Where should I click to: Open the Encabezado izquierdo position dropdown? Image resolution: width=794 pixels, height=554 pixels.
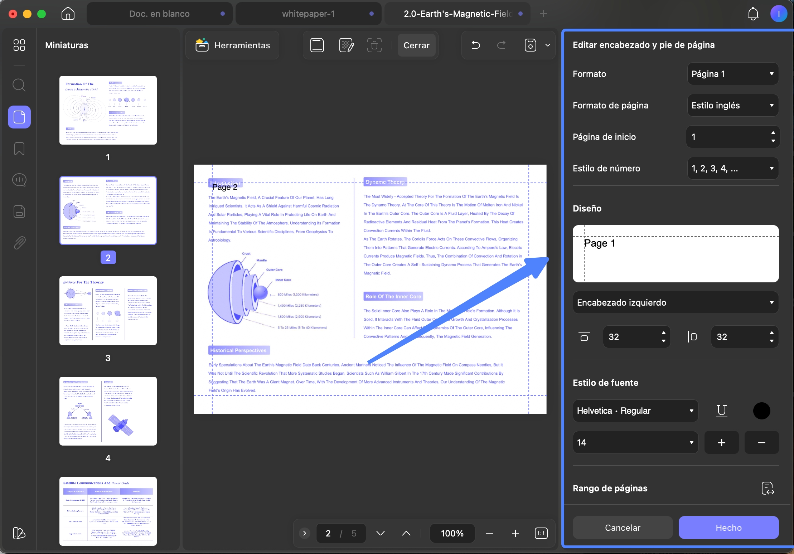coord(676,302)
